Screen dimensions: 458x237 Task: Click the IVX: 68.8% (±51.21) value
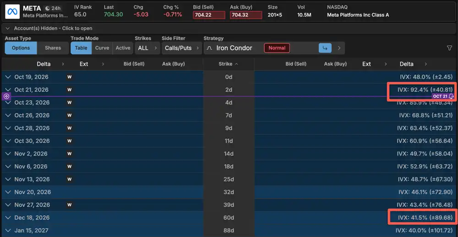point(426,115)
